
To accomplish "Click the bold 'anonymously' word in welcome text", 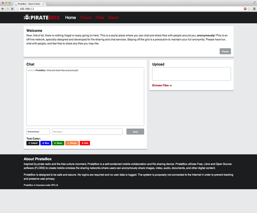I will pos(206,35).
